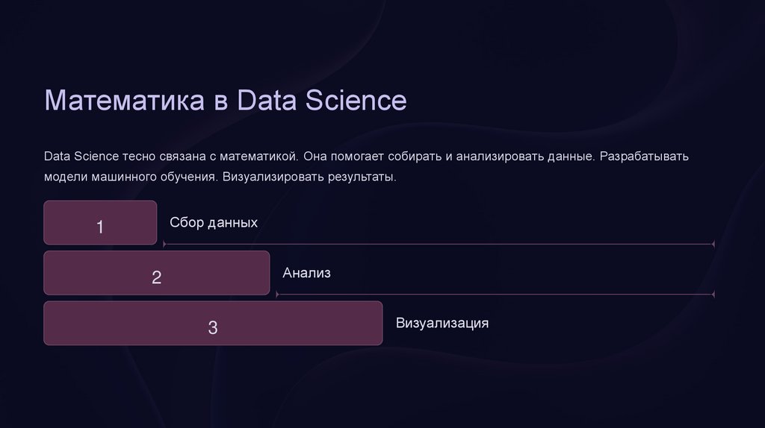Screen dimensions: 765x428
Task: Click left end marker of second divider line
Action: [277, 295]
